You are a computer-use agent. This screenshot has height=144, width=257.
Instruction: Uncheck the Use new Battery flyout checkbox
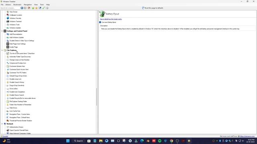click(100, 22)
